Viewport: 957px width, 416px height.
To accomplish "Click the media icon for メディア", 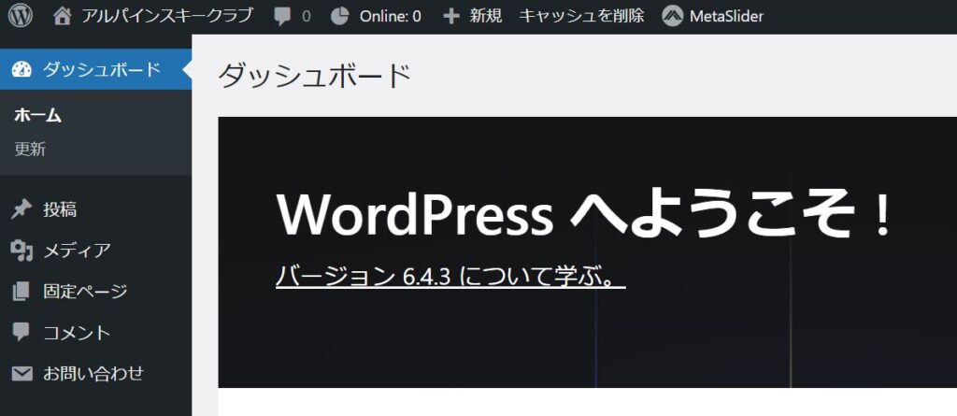I will coord(21,251).
